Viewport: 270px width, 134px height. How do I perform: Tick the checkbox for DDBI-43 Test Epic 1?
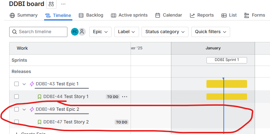(x=17, y=84)
